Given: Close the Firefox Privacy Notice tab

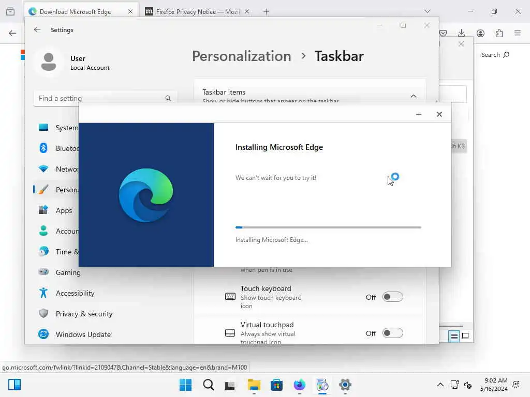Looking at the screenshot, I should point(247,11).
